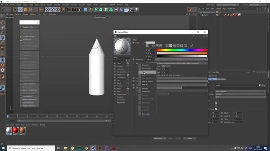Choose Copy in the context menu
The width and height of the screenshot is (270, 151).
click(147, 72)
